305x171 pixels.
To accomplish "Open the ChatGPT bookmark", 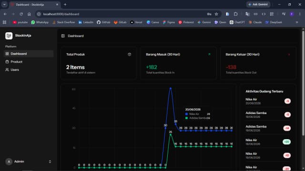I will 237,22.
